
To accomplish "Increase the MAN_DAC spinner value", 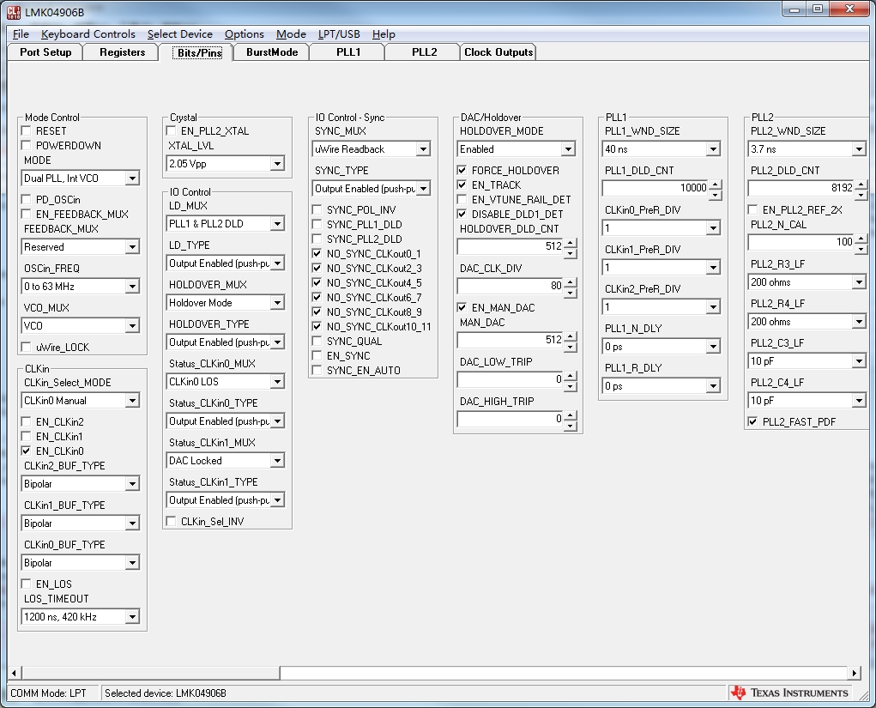I will (x=570, y=336).
